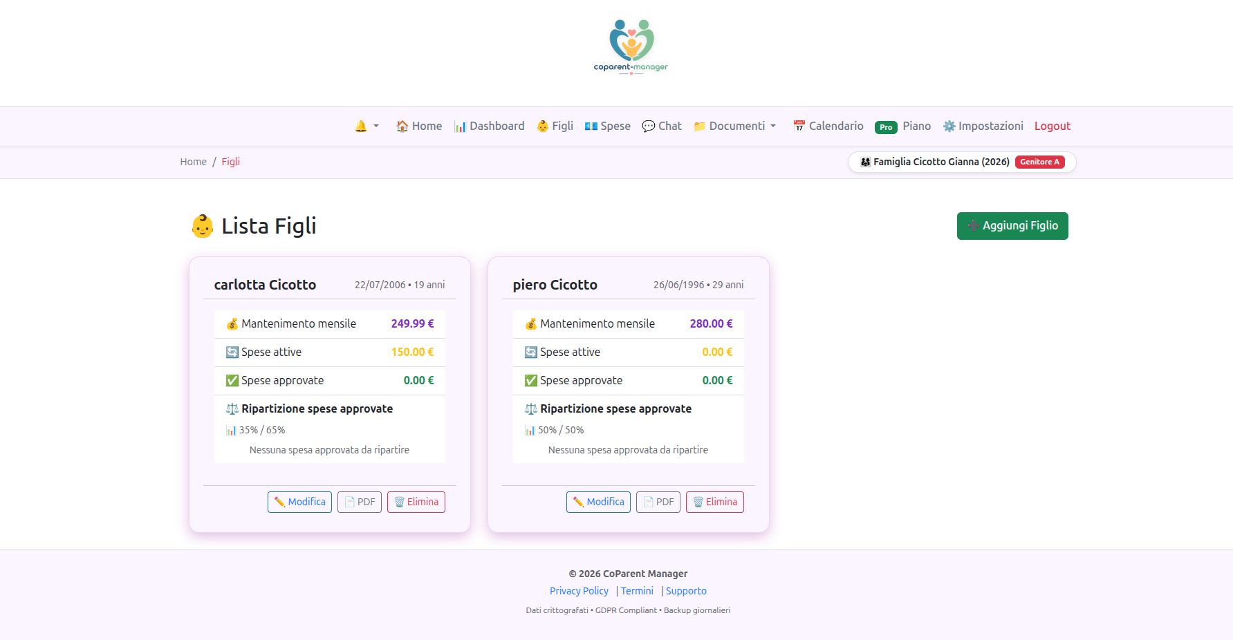
Task: Edit piero Cicotto with Modifica
Action: [x=598, y=502]
